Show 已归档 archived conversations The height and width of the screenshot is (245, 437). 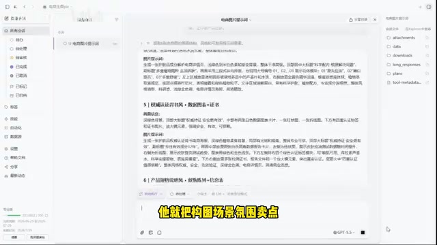[x=21, y=95]
